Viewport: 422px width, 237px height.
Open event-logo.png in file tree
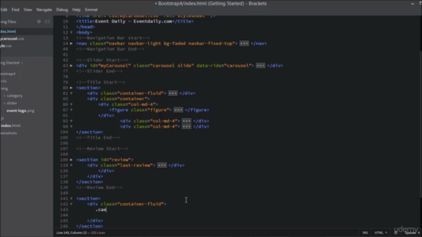(20, 111)
